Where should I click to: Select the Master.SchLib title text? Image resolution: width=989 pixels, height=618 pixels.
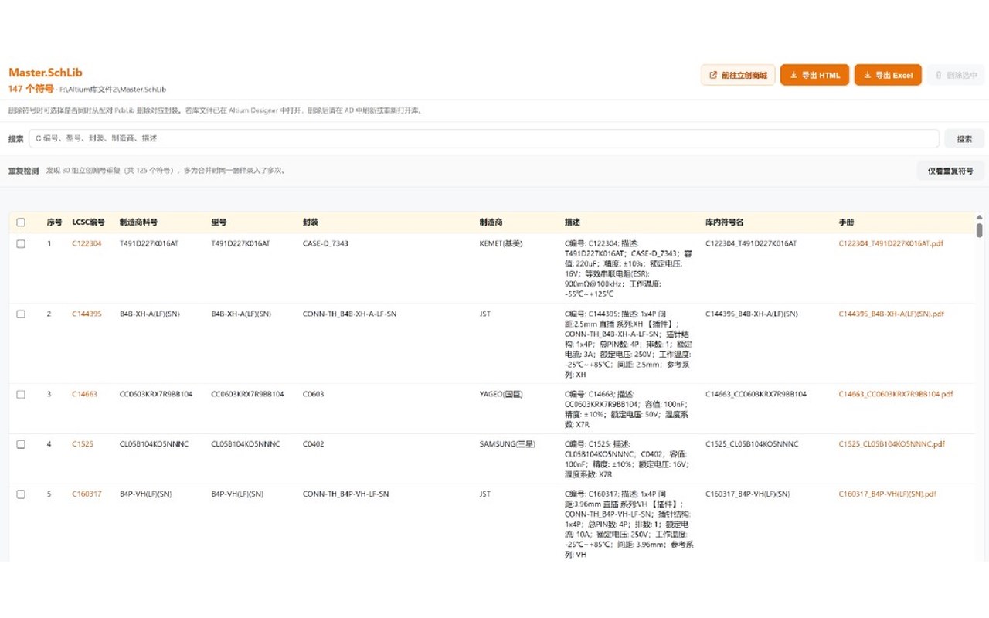pyautogui.click(x=46, y=73)
